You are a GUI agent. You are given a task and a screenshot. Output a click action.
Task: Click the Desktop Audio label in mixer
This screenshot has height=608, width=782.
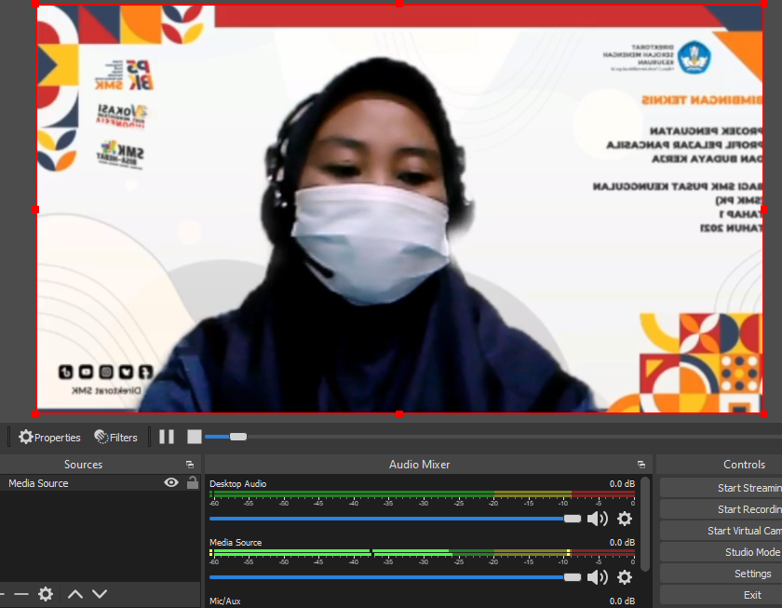[238, 484]
